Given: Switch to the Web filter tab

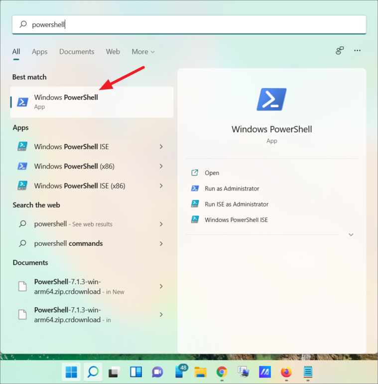Looking at the screenshot, I should [113, 52].
